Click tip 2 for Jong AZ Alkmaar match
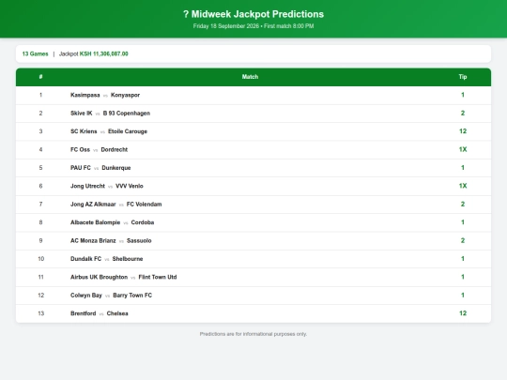This screenshot has width=507, height=380. point(463,205)
